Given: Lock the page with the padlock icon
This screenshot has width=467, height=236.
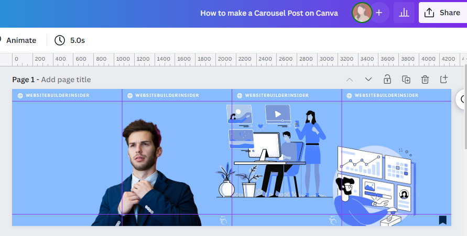Looking at the screenshot, I should coord(387,79).
